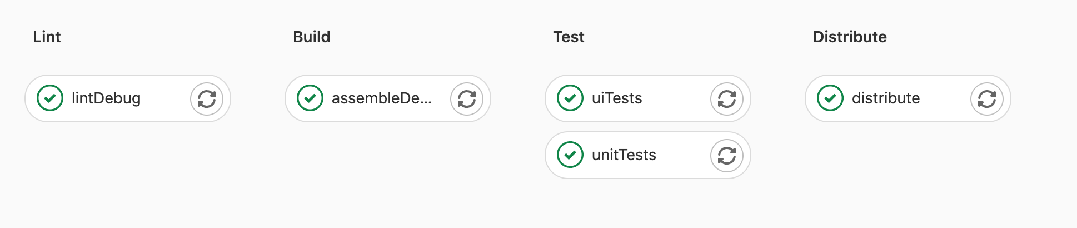This screenshot has width=1077, height=228.
Task: Click lintDebug's green passed status icon
Action: point(50,98)
